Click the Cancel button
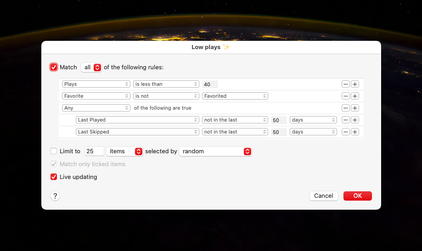Image resolution: width=422 pixels, height=251 pixels. point(323,196)
